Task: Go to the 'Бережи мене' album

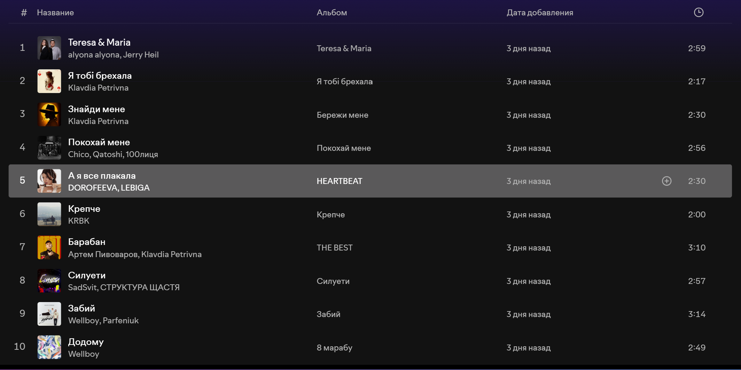Action: click(342, 115)
